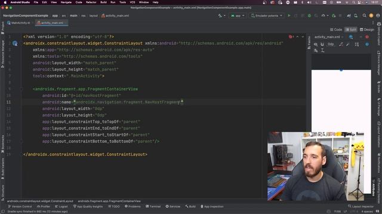Viewport: 382px width, 214px height.
Task: Open the Logcat tool window
Action: pos(61,206)
